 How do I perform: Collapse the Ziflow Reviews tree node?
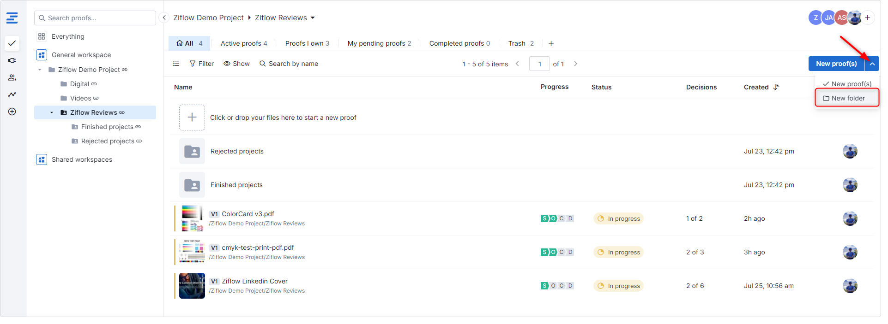click(52, 112)
